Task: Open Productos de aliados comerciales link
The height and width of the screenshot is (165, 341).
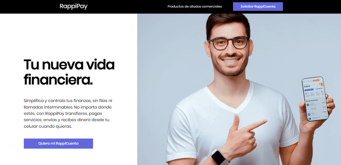Action: 195,6
